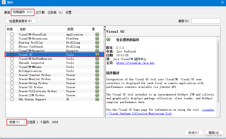The image size is (226, 139).
Task: Click community source icon for Tracer-Collections Probes row
Action: point(97,91)
